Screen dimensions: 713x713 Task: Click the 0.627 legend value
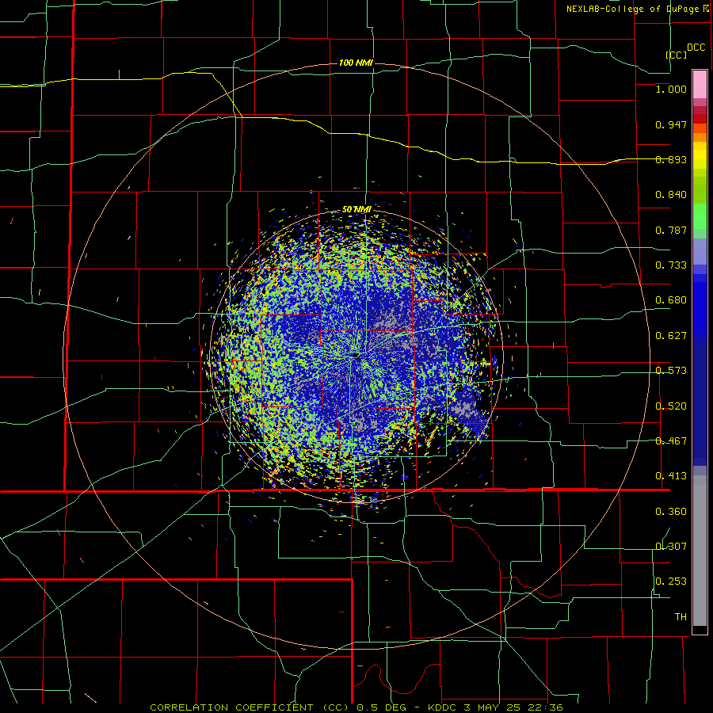pos(671,336)
